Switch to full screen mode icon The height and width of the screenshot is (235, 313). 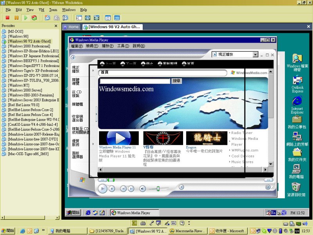tap(88, 18)
